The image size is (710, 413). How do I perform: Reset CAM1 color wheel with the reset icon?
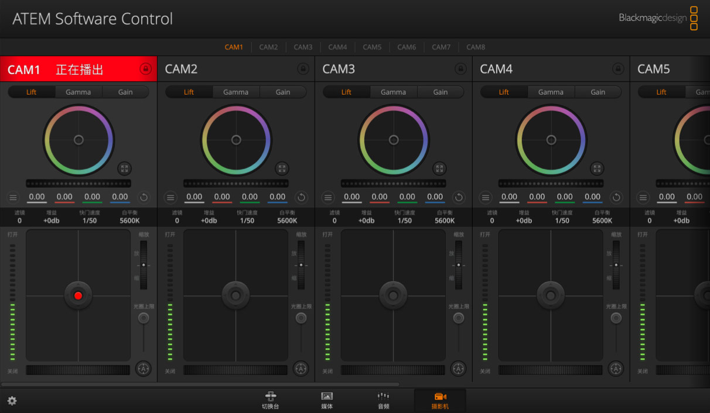[x=142, y=197]
